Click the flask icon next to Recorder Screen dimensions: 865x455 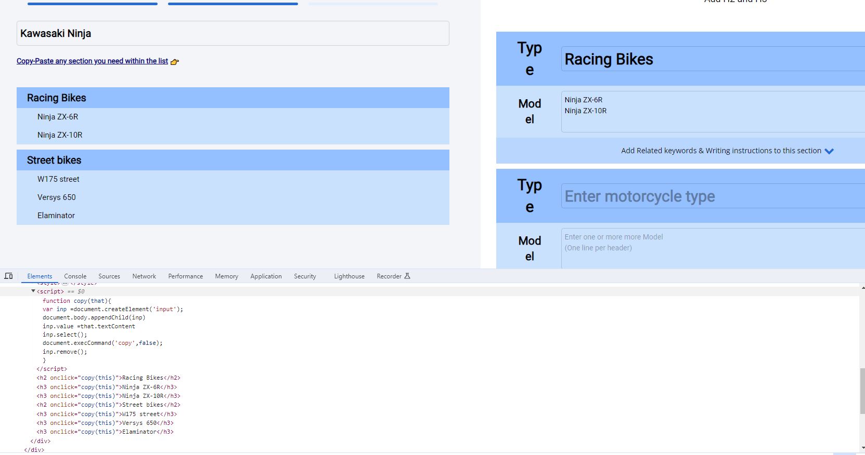tap(407, 276)
